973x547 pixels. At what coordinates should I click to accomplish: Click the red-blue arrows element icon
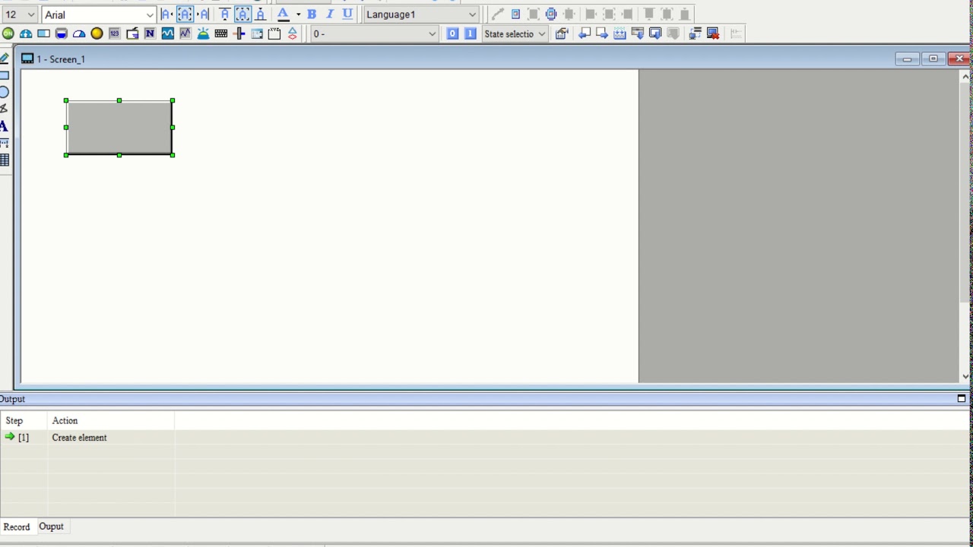click(292, 33)
